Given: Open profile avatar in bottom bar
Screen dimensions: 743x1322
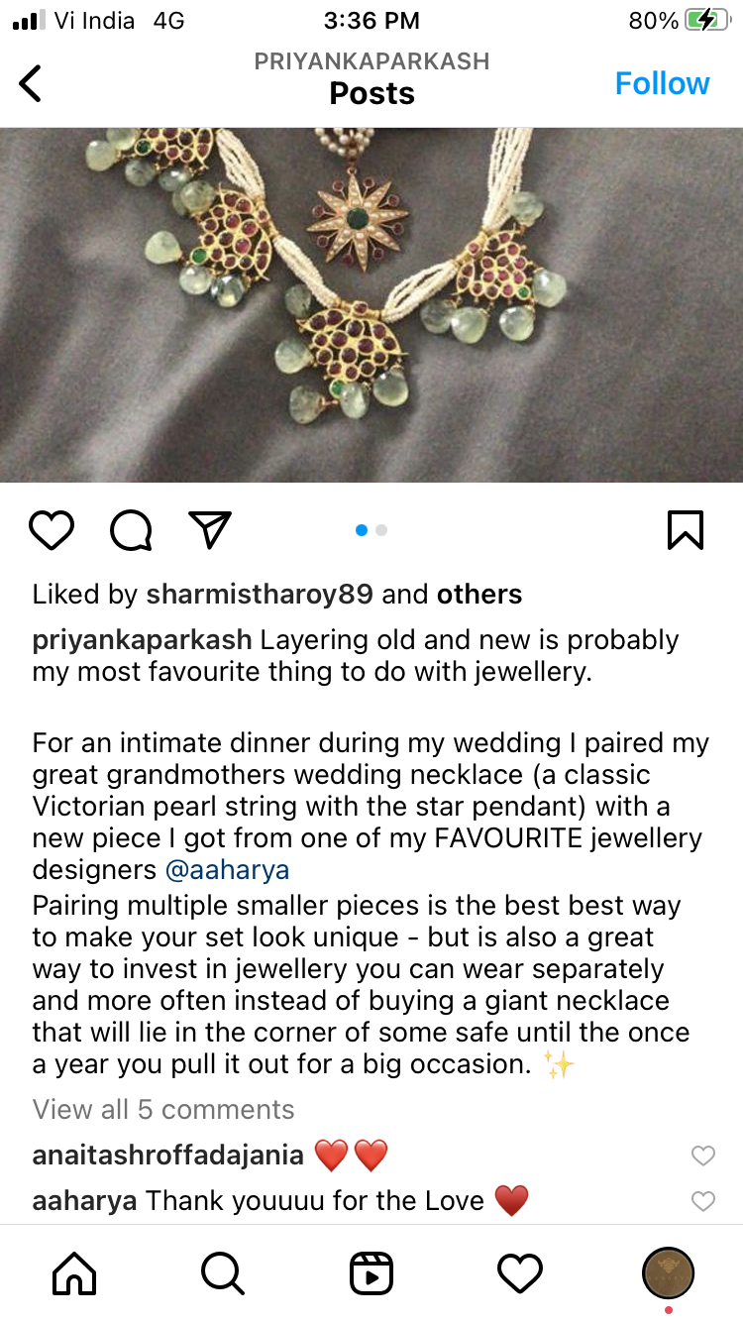Looking at the screenshot, I should tap(668, 1273).
